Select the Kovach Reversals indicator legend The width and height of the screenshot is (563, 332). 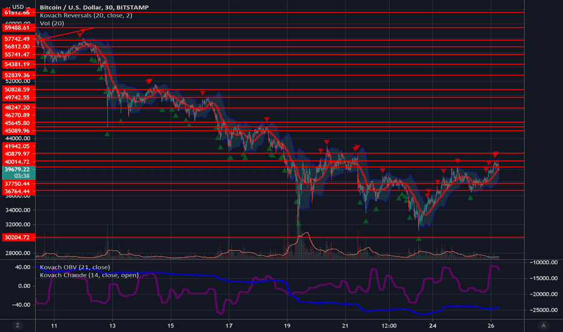click(86, 16)
